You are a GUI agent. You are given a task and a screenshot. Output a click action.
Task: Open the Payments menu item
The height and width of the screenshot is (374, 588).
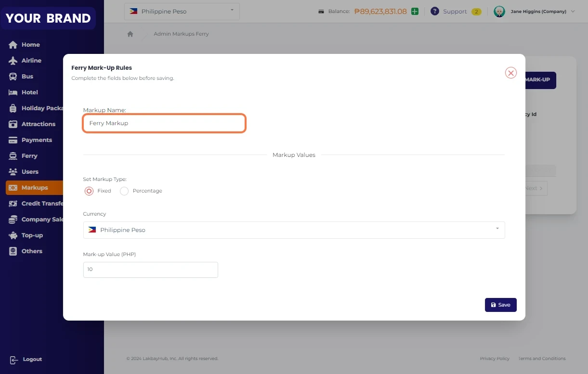[36, 140]
